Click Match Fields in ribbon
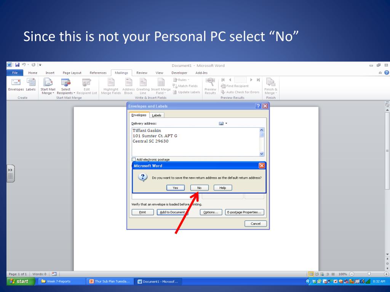Image resolution: width=390 pixels, height=292 pixels. click(x=185, y=86)
